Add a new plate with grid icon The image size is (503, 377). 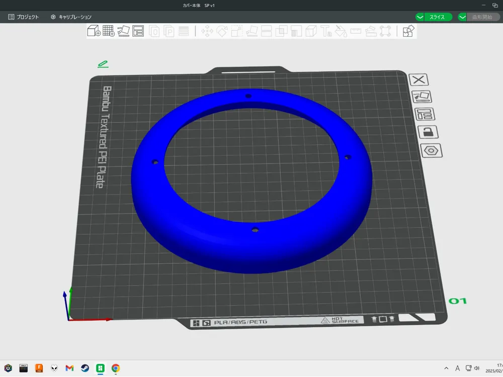tap(109, 31)
